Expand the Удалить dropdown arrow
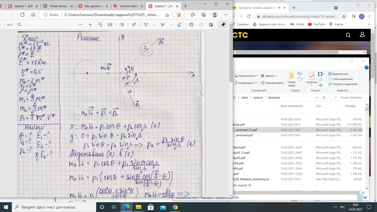The height and width of the screenshot is (212, 377). click(276, 76)
